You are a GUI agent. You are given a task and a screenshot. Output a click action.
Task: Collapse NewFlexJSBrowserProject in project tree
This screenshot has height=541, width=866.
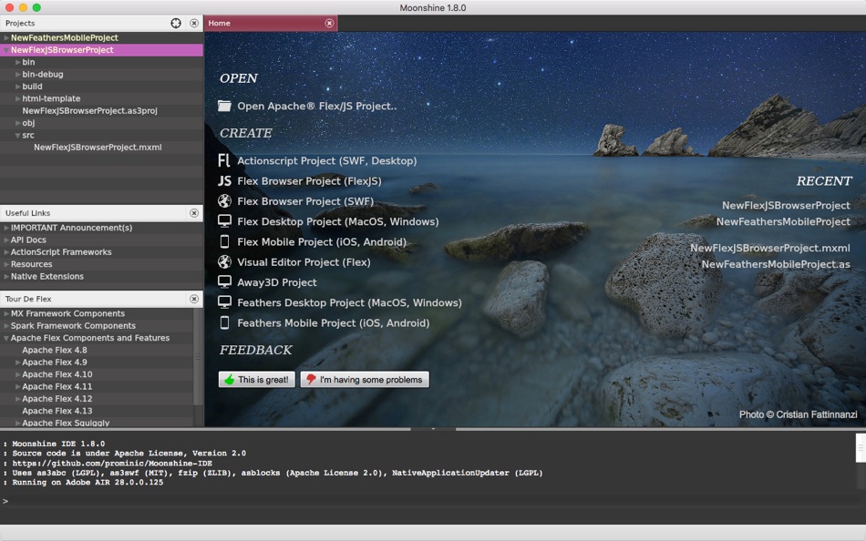(6, 50)
